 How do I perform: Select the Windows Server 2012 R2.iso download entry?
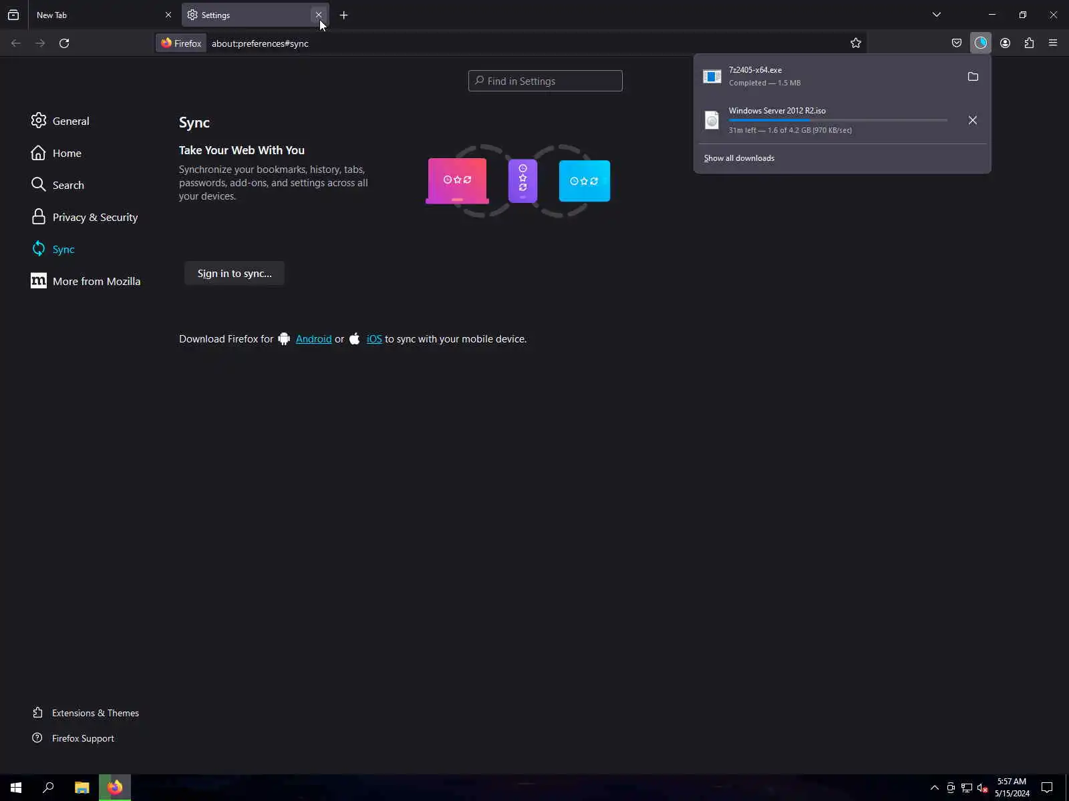pos(828,120)
